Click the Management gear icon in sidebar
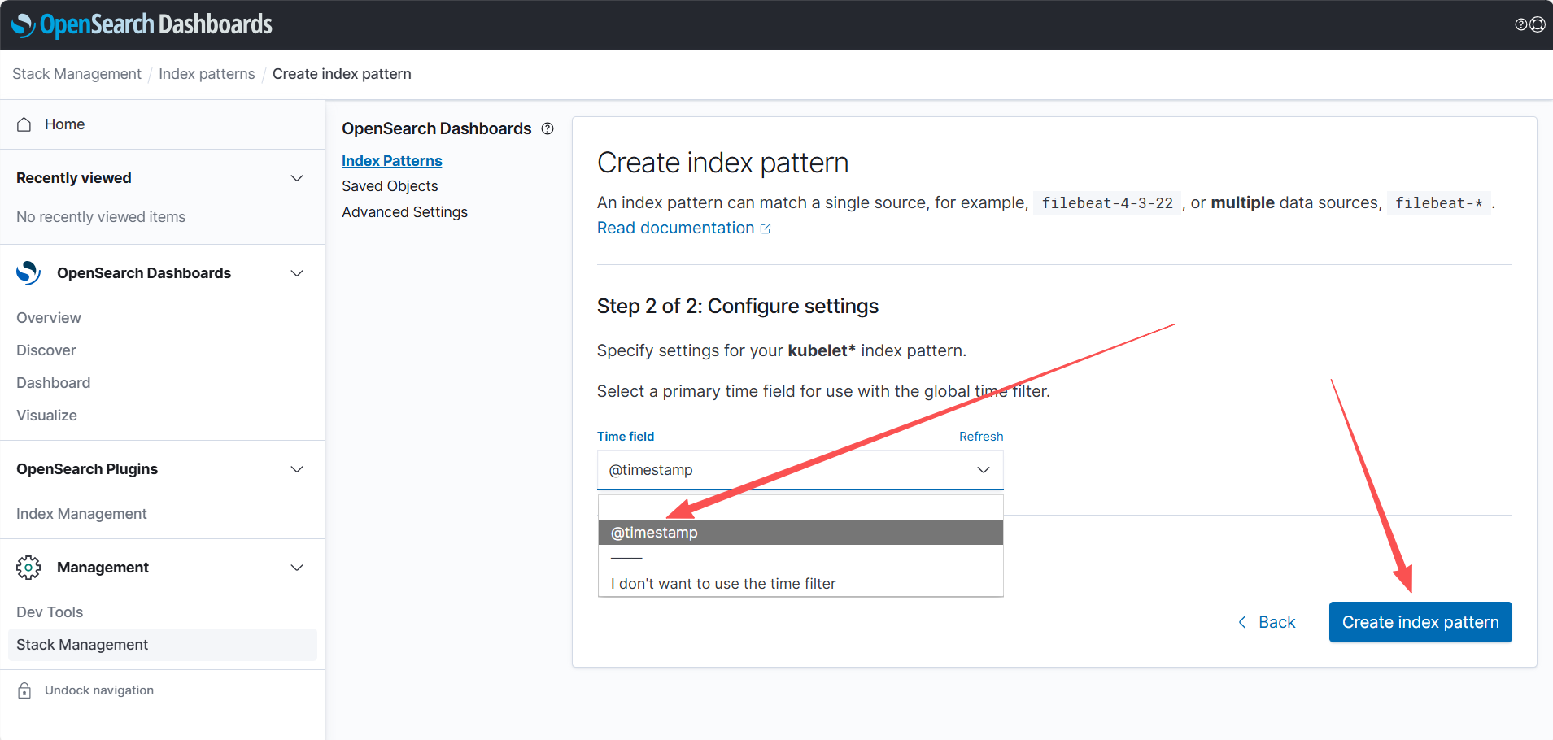This screenshot has width=1553, height=740. tap(28, 568)
